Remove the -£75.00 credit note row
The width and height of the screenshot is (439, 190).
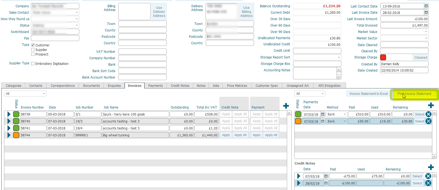(428, 176)
